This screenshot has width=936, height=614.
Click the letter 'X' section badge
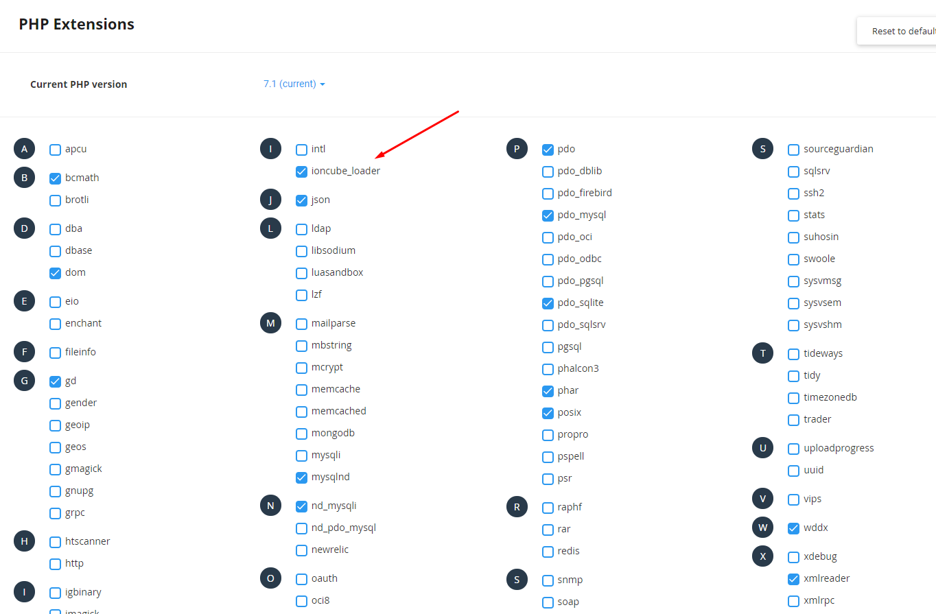(762, 556)
